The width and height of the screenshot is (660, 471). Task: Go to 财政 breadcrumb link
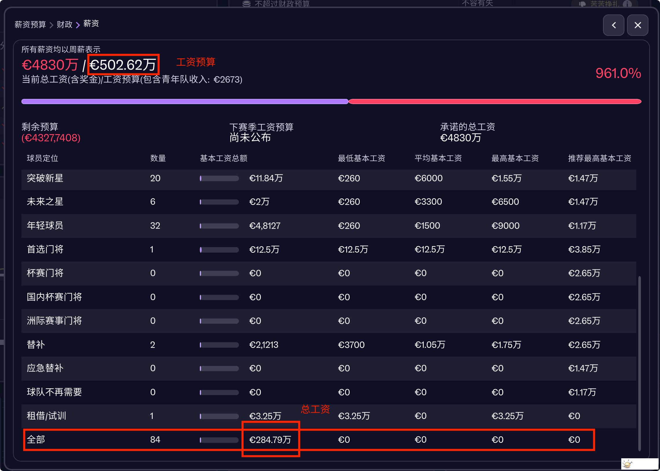(64, 24)
